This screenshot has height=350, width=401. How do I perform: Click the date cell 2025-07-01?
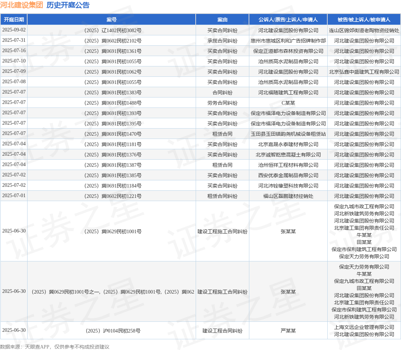pyautogui.click(x=14, y=196)
